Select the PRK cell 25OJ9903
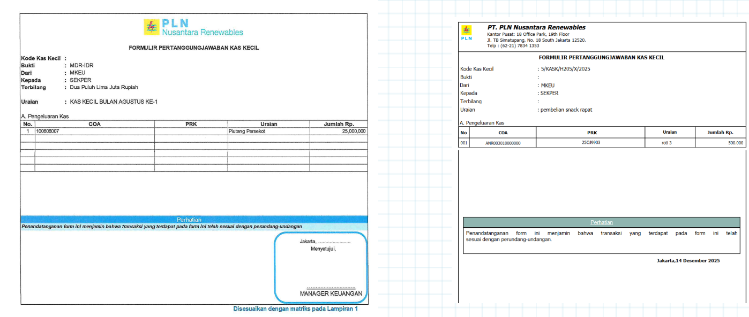 tap(591, 143)
